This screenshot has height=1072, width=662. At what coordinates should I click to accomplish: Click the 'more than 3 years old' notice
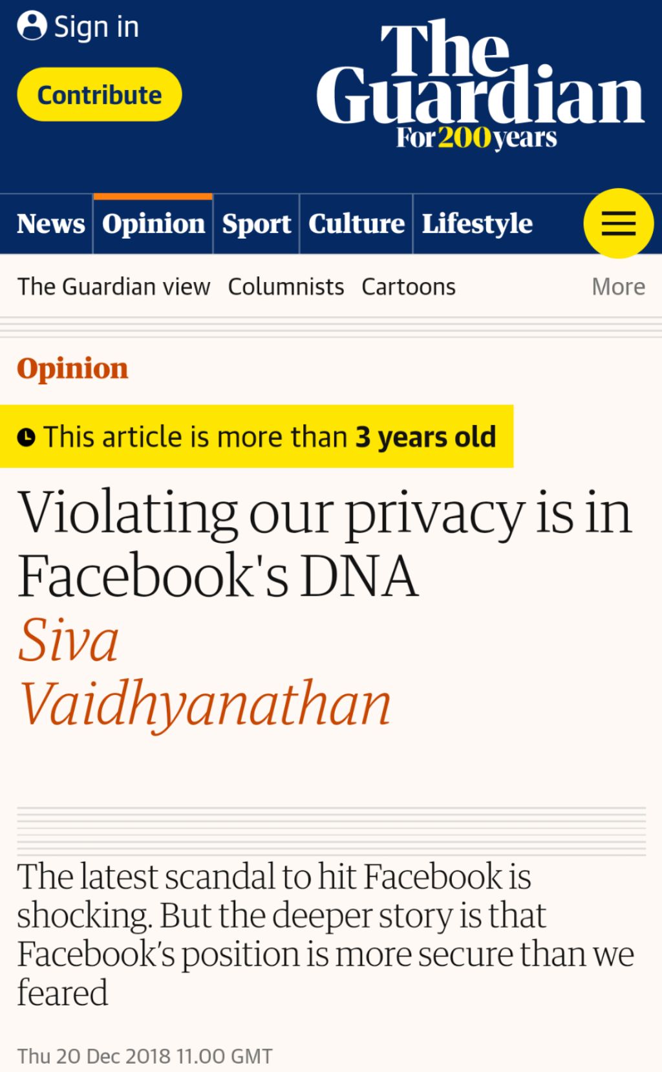269,437
